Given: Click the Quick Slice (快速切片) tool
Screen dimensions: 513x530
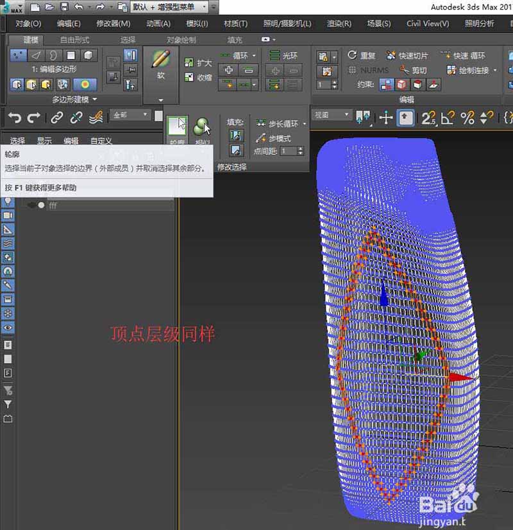Looking at the screenshot, I should (x=407, y=56).
